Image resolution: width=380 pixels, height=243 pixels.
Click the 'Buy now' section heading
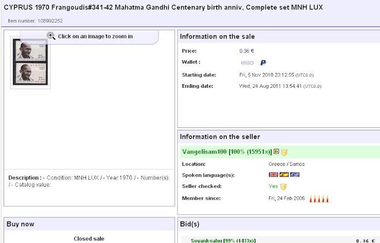[x=20, y=224]
